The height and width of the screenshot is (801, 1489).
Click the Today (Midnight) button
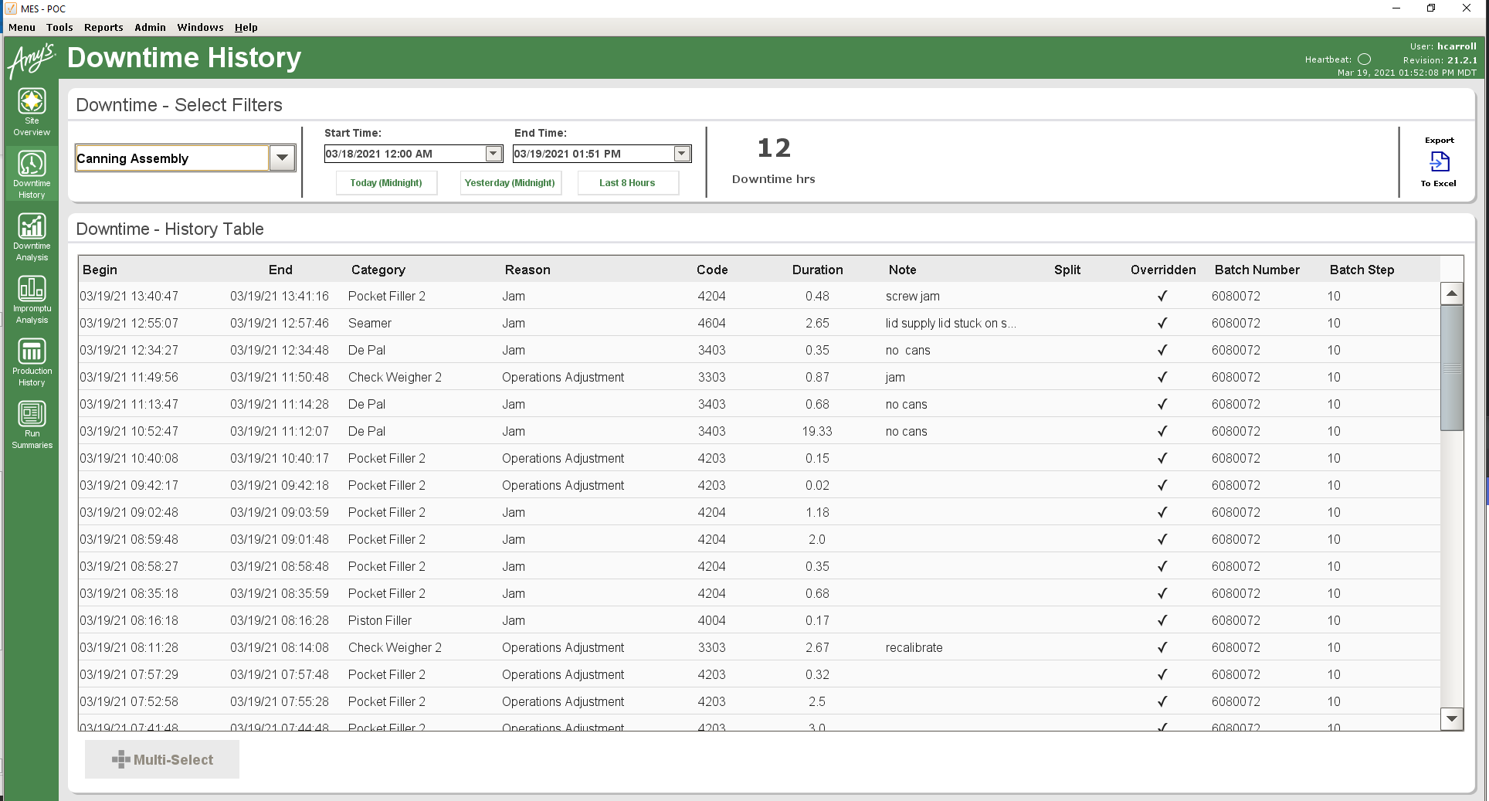386,183
